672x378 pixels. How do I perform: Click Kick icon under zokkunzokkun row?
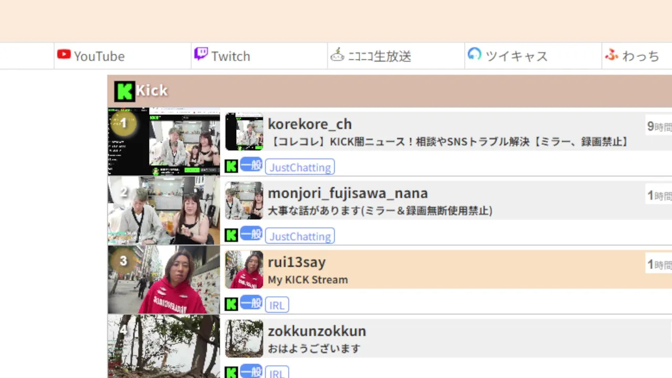(x=232, y=373)
